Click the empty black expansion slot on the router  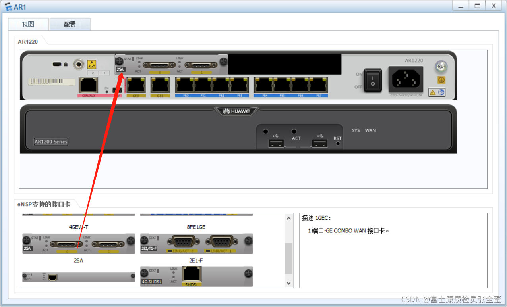tap(284, 64)
